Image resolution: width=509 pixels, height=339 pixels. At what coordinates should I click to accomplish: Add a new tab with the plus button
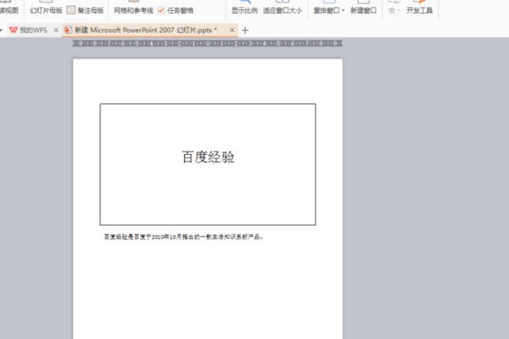[245, 31]
